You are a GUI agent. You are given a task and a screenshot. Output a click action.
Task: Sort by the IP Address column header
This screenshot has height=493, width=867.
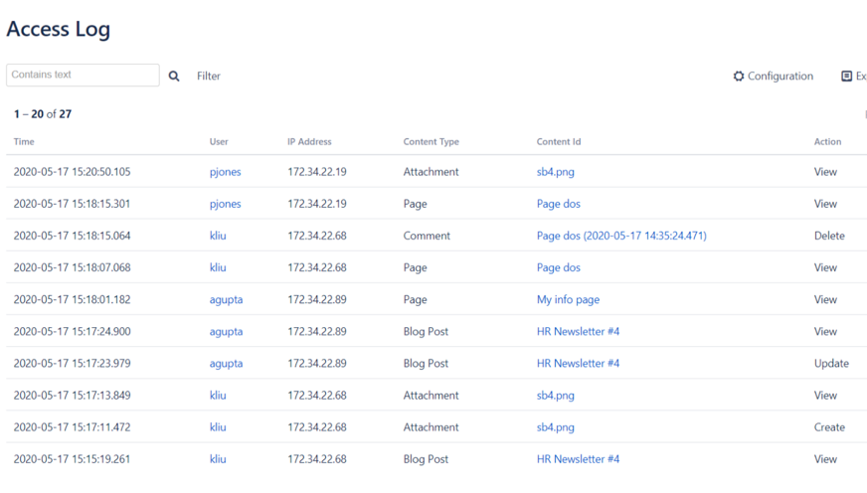point(309,142)
